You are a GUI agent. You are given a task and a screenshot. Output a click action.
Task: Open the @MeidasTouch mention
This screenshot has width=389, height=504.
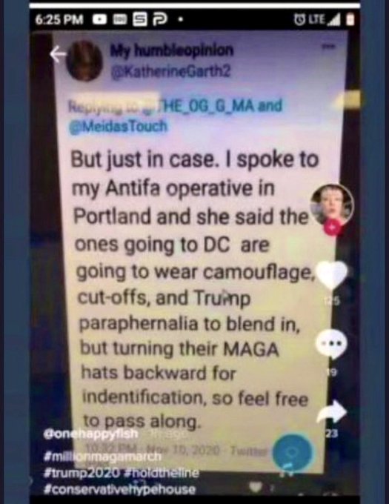pos(119,127)
